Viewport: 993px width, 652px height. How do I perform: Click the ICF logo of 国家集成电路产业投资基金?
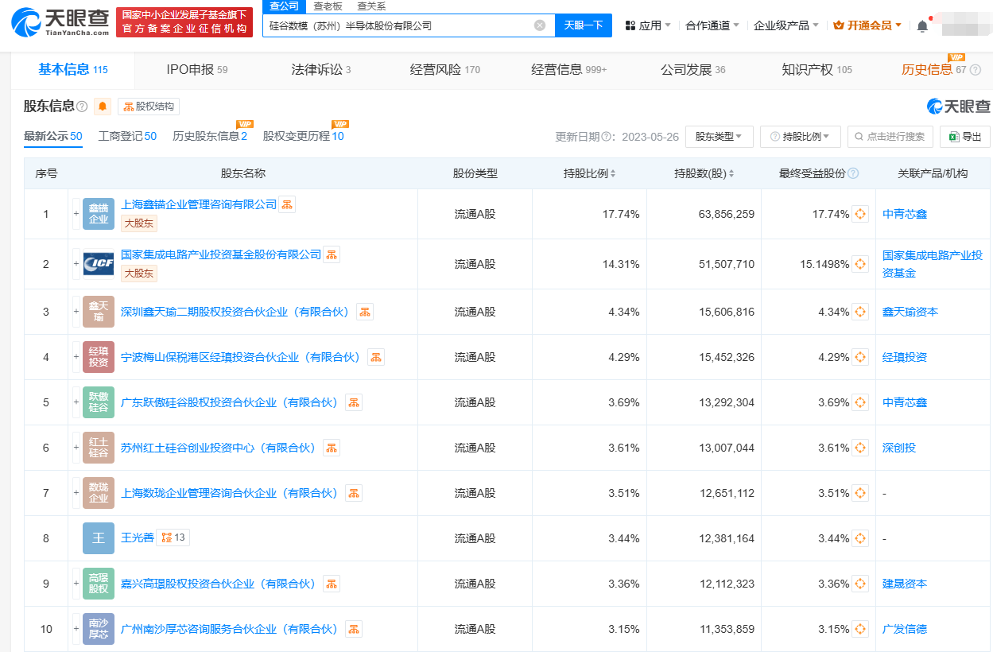[99, 264]
